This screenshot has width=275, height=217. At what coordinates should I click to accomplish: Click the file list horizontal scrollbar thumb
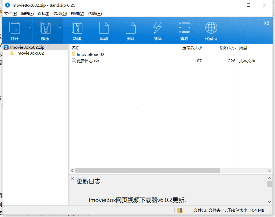point(148,170)
